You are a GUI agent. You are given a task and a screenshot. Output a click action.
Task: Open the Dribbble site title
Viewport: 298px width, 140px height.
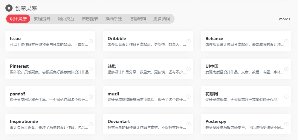pos(117,39)
